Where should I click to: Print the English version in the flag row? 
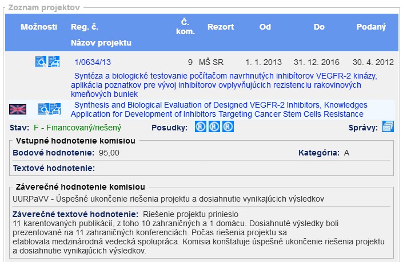point(55,109)
